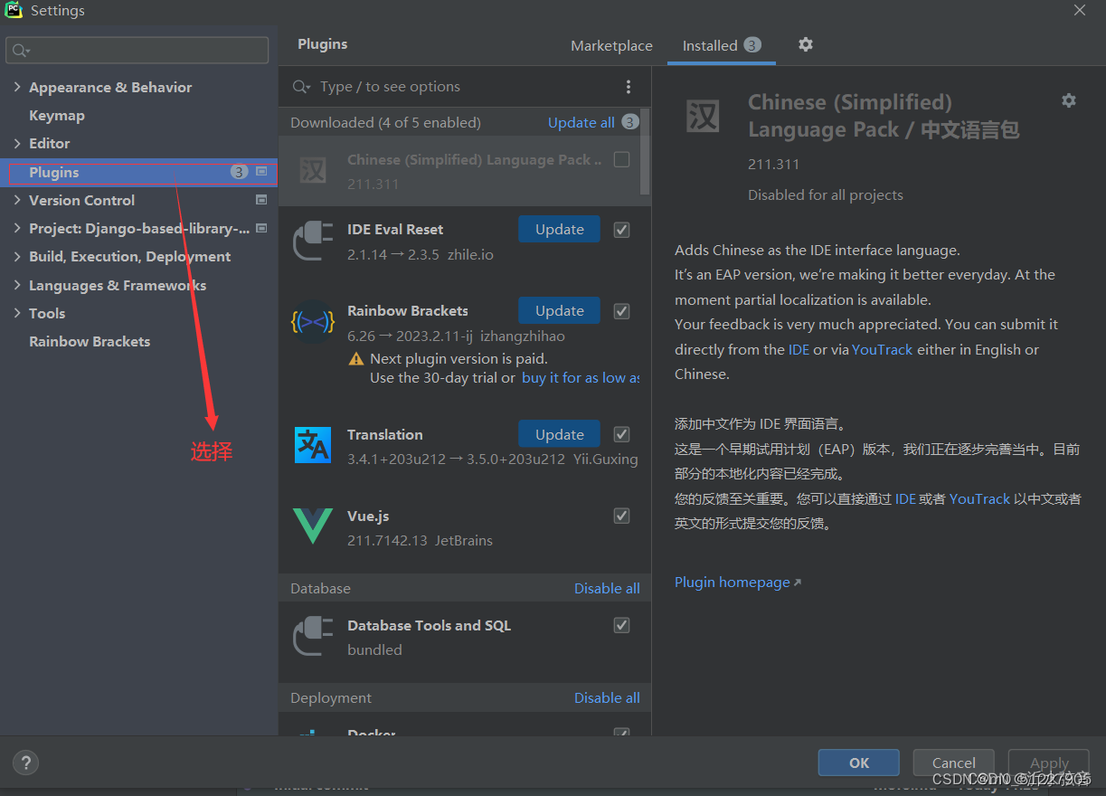This screenshot has width=1106, height=796.
Task: Disable IDE Eval Reset plugin checkbox
Action: pyautogui.click(x=621, y=229)
